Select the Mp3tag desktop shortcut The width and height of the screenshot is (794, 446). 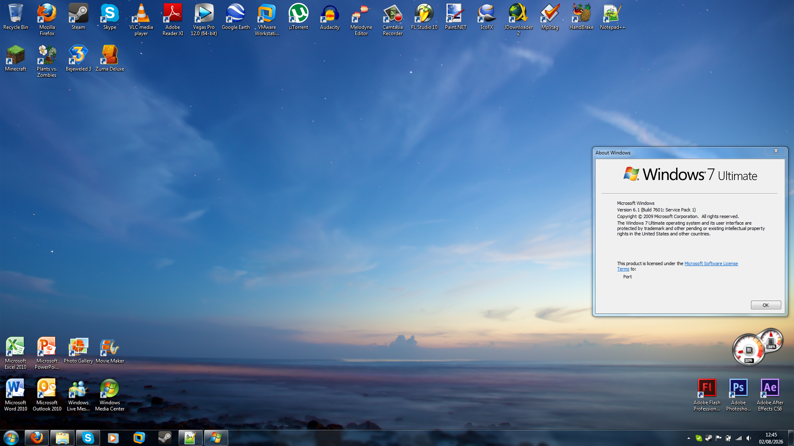pyautogui.click(x=550, y=17)
